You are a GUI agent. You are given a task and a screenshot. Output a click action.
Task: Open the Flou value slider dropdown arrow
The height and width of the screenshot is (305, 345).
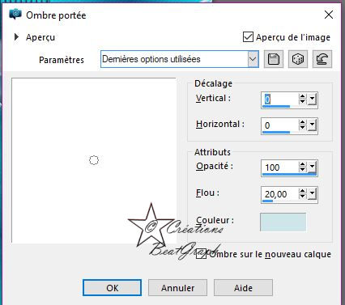tap(313, 193)
